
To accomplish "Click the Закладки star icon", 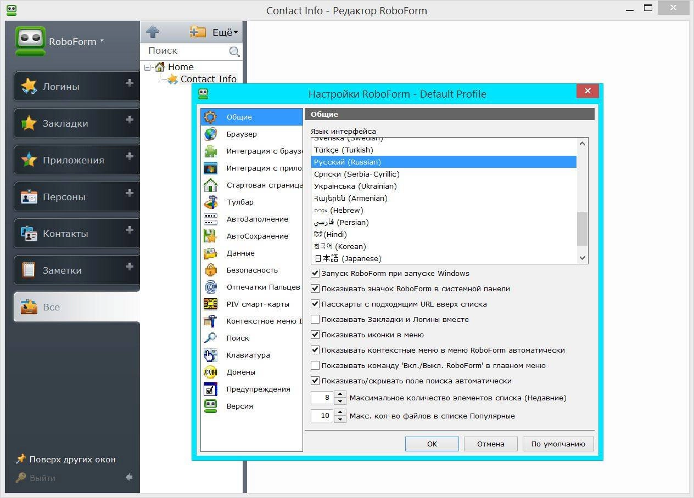I will coord(29,123).
